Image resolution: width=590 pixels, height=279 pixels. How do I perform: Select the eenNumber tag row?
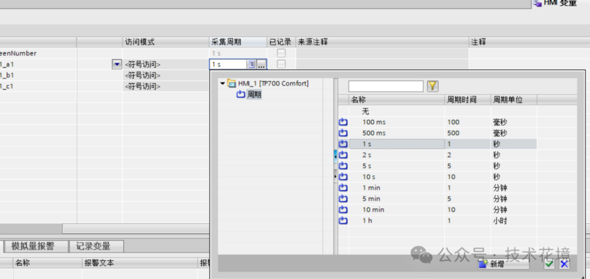(x=18, y=53)
